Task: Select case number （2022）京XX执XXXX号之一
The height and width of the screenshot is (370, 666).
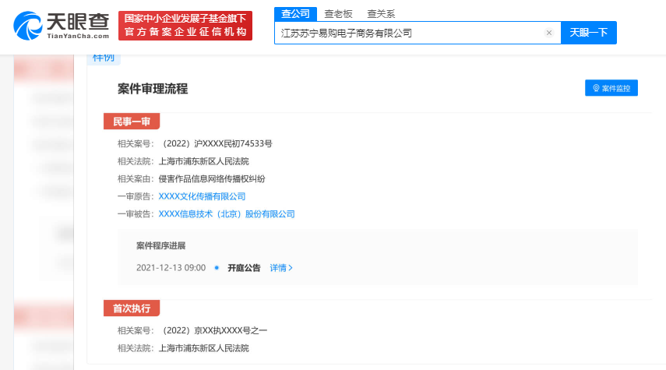Action: (213, 330)
